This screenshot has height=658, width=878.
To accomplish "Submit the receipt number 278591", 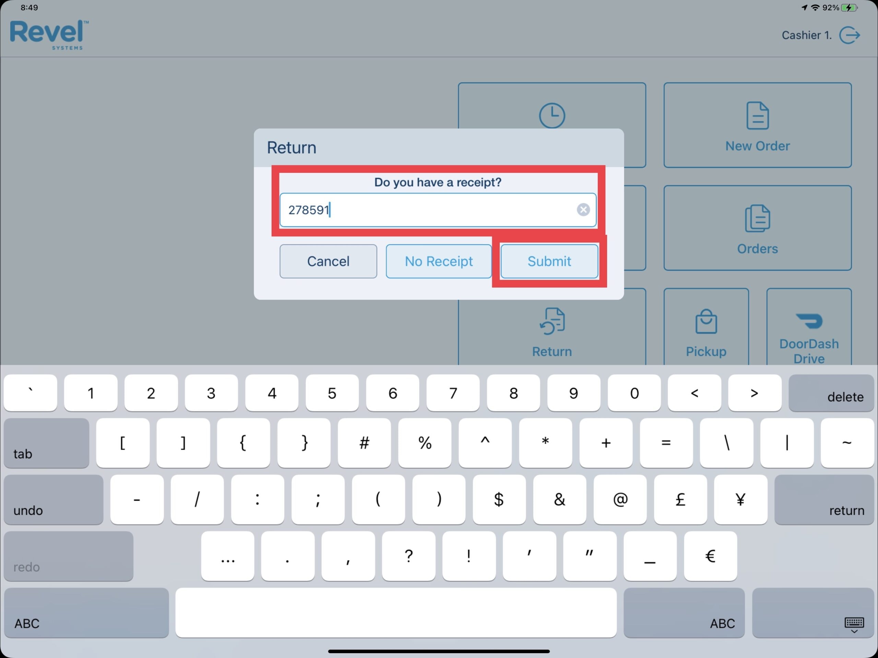I will (549, 261).
